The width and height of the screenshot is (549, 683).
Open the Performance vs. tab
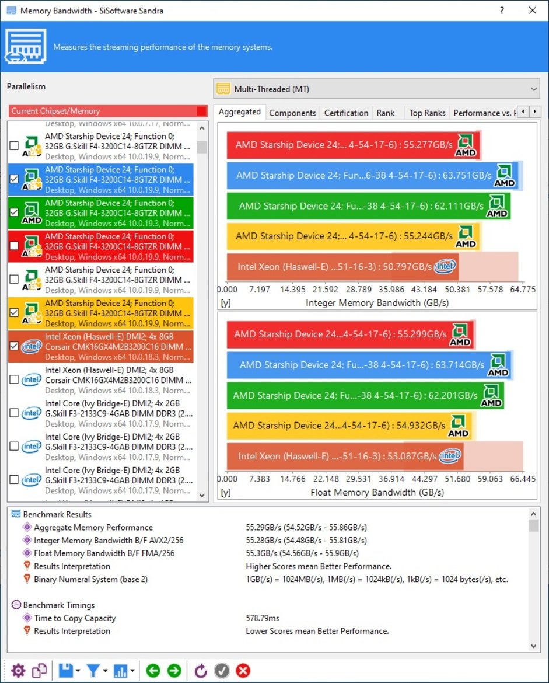[x=484, y=113]
